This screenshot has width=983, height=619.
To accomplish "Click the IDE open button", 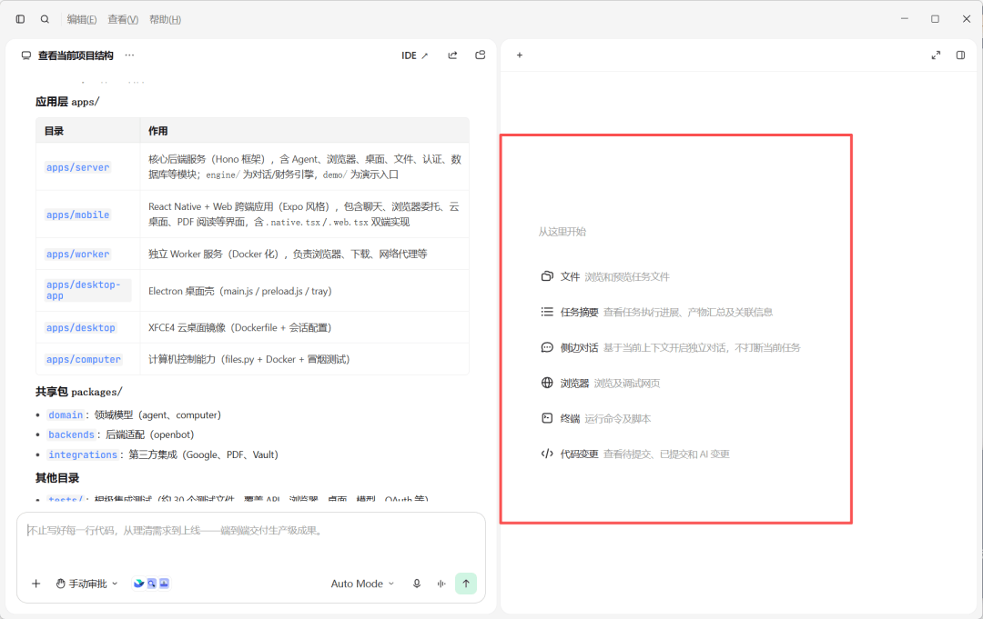I will (414, 55).
